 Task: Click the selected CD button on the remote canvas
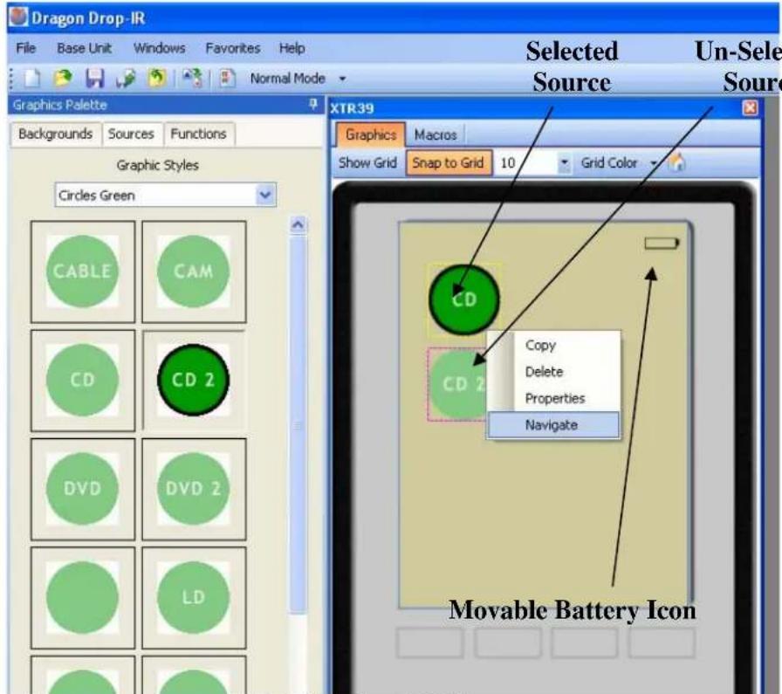[463, 299]
